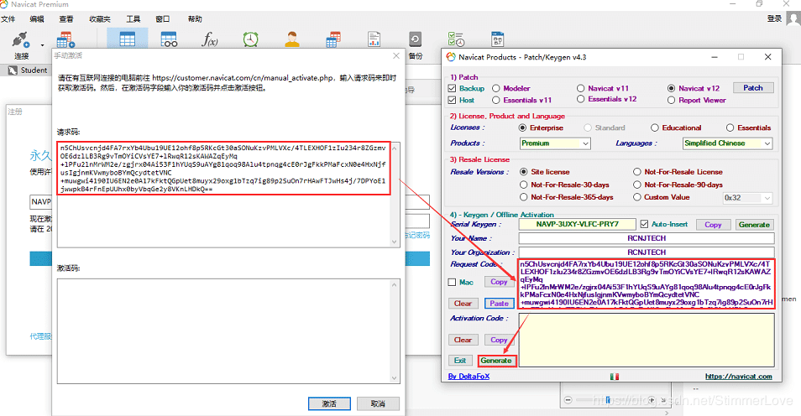
Task: Select Not-For-Resale License option
Action: coord(637,172)
